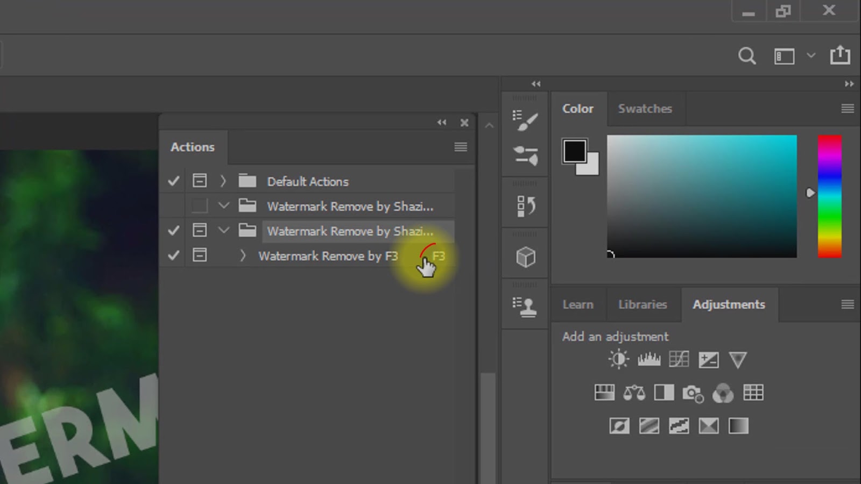
Task: Add a Threshold adjustment
Action: (x=679, y=426)
